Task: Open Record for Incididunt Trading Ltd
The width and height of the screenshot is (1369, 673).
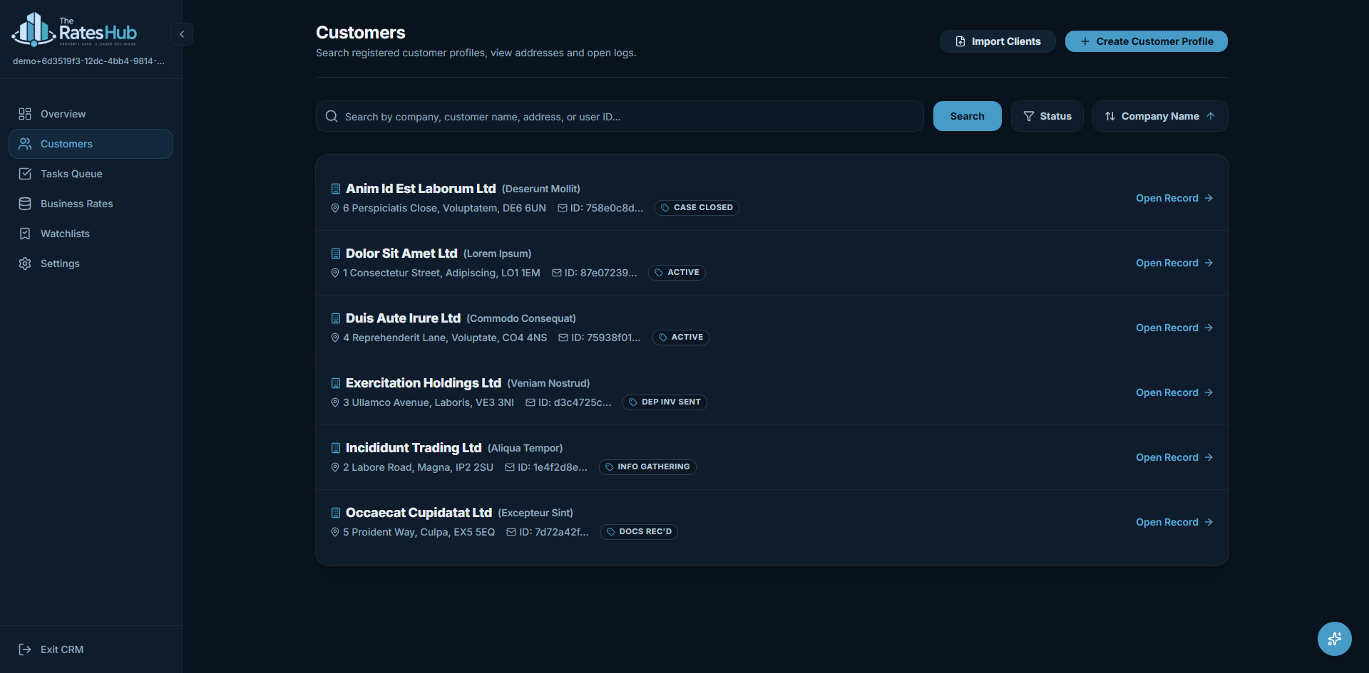Action: [1174, 457]
